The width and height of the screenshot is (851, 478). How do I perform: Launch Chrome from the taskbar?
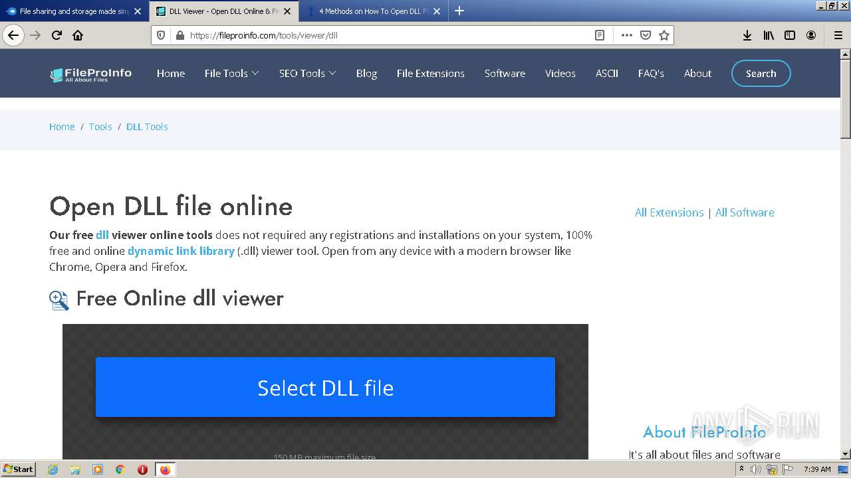[x=120, y=469]
